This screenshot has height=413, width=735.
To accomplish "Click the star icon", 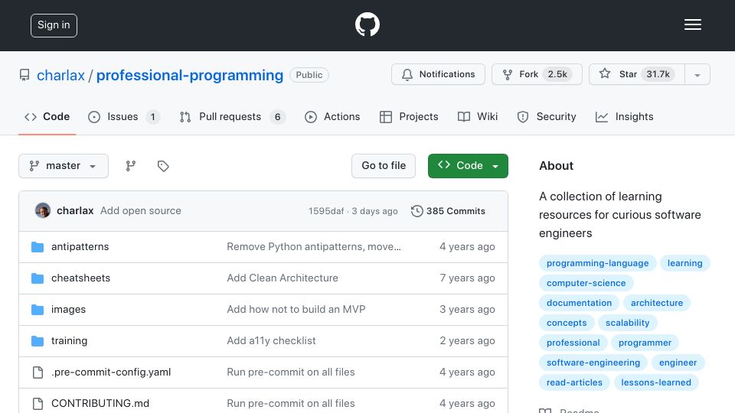I will pos(605,73).
